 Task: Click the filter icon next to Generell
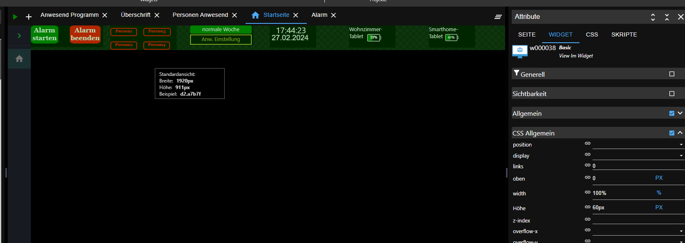click(x=516, y=73)
